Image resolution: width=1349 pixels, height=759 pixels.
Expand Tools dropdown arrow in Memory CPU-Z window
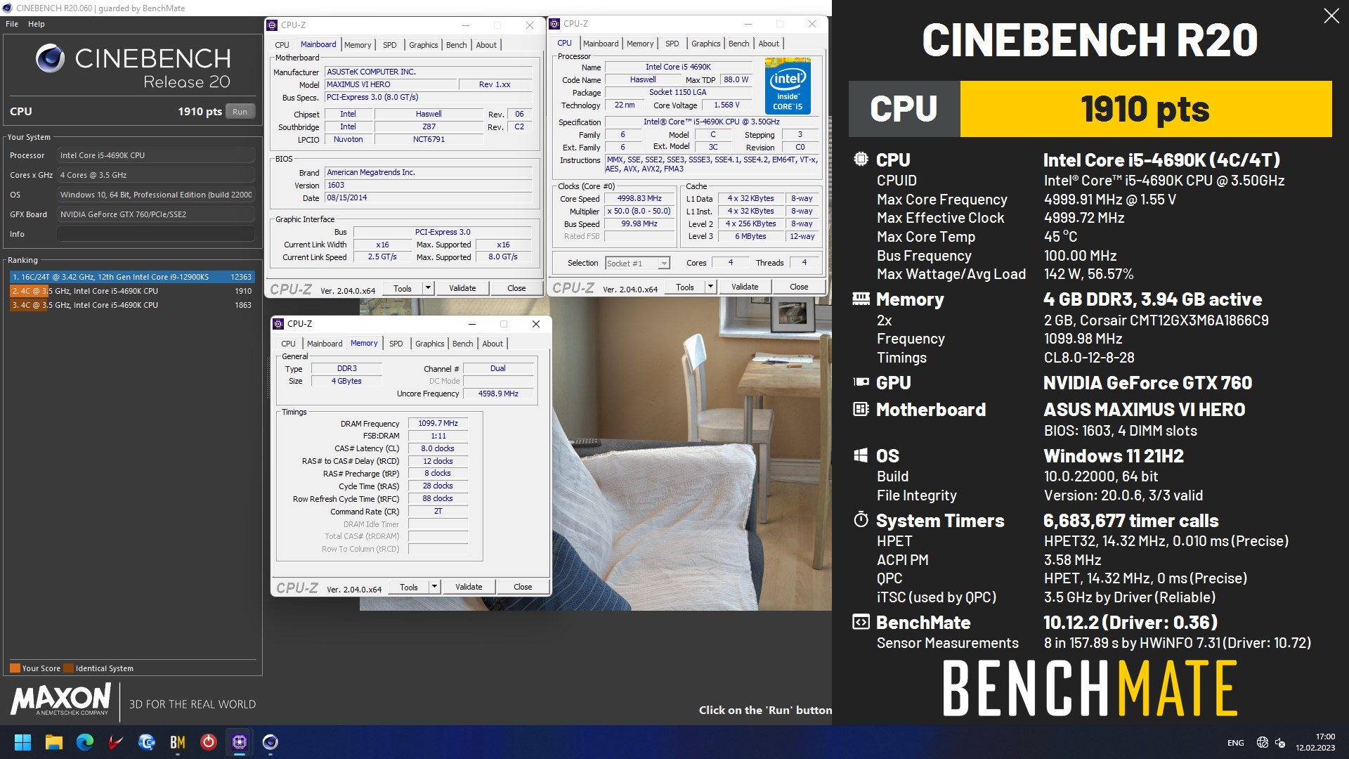coord(434,587)
